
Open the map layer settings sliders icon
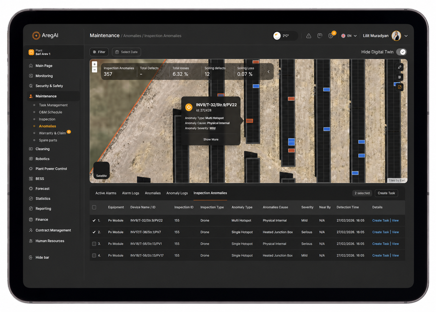(399, 77)
